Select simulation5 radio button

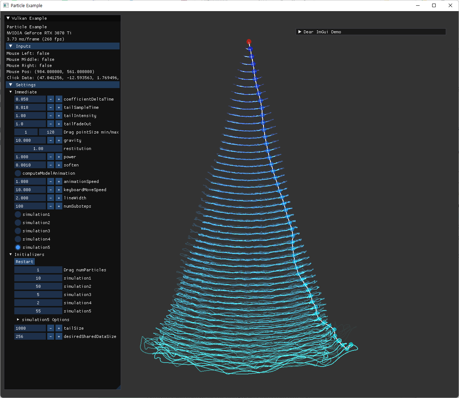pos(18,247)
